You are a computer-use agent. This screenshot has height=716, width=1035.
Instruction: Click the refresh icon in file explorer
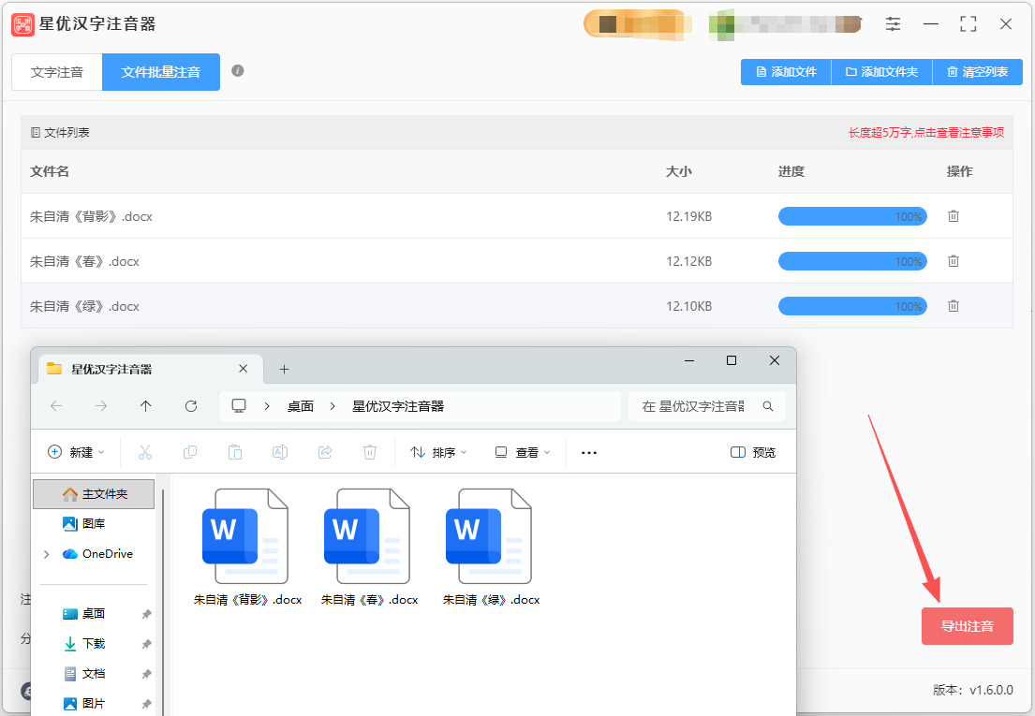[191, 406]
